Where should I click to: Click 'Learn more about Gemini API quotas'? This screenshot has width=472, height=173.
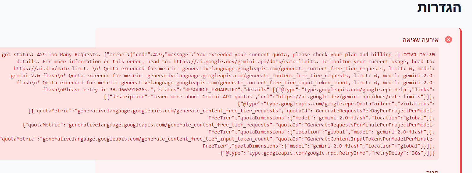click(x=203, y=97)
